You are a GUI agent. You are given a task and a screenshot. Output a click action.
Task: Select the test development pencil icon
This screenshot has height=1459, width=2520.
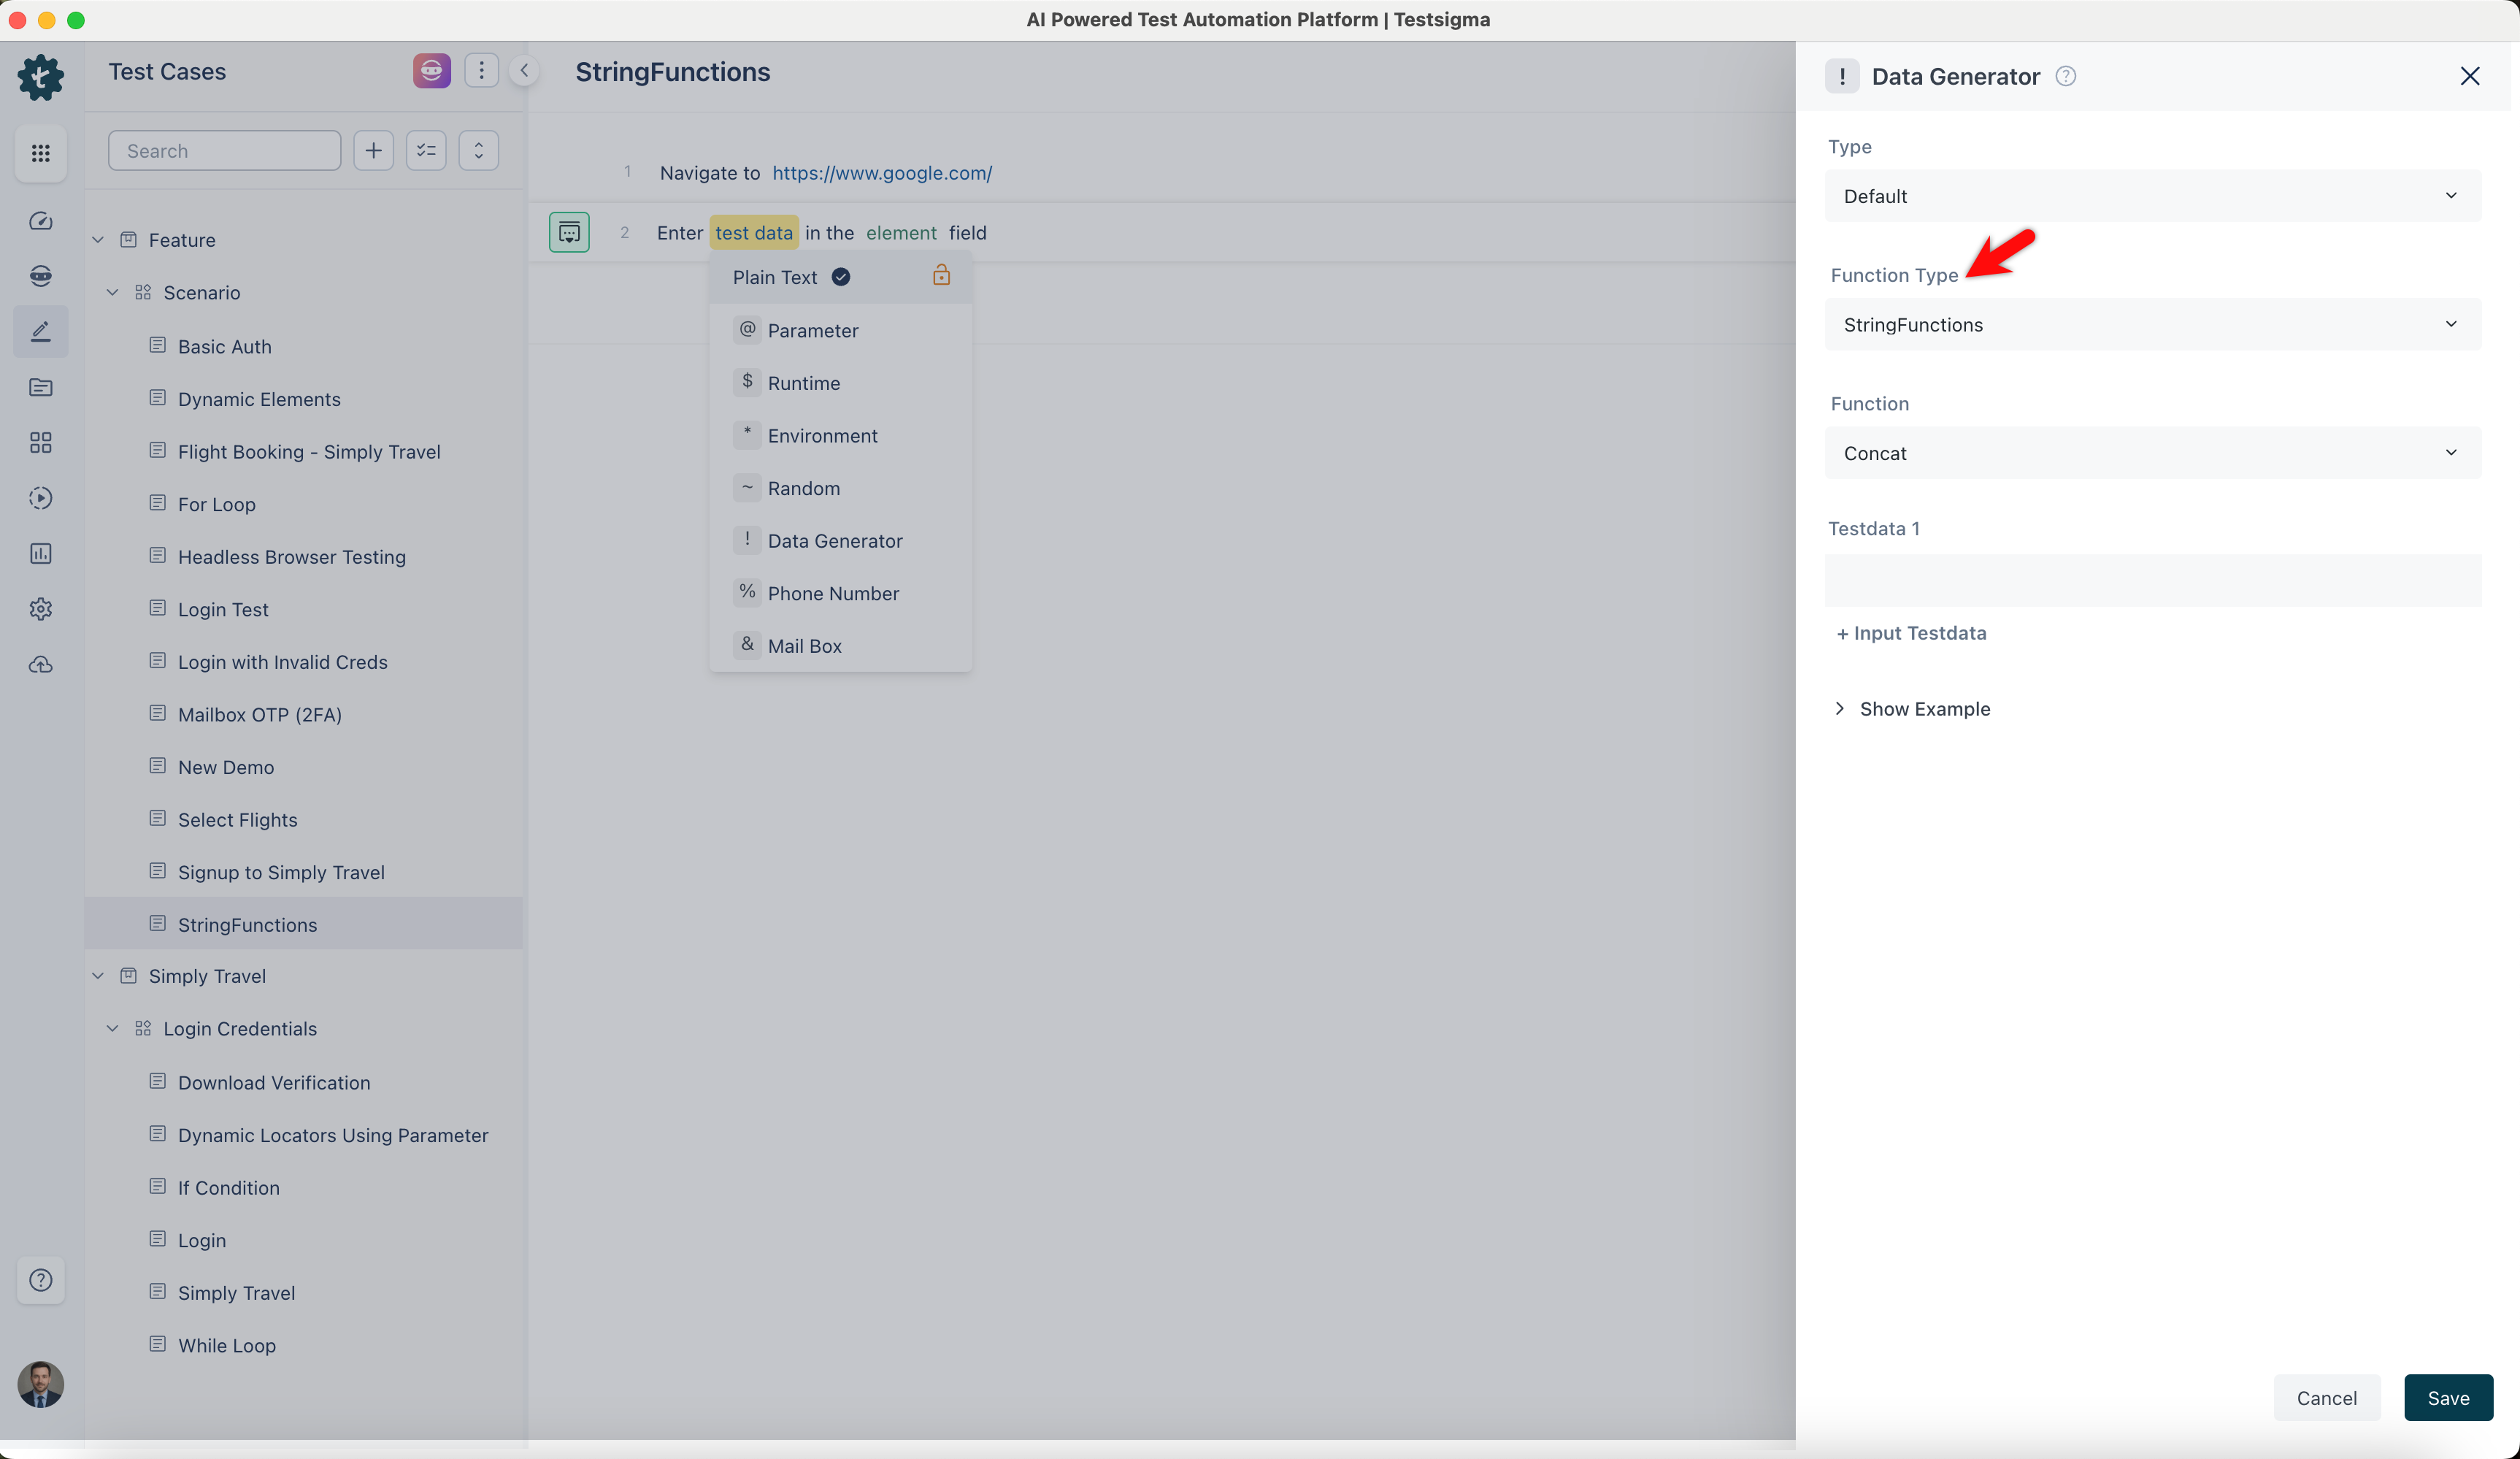pos(41,331)
